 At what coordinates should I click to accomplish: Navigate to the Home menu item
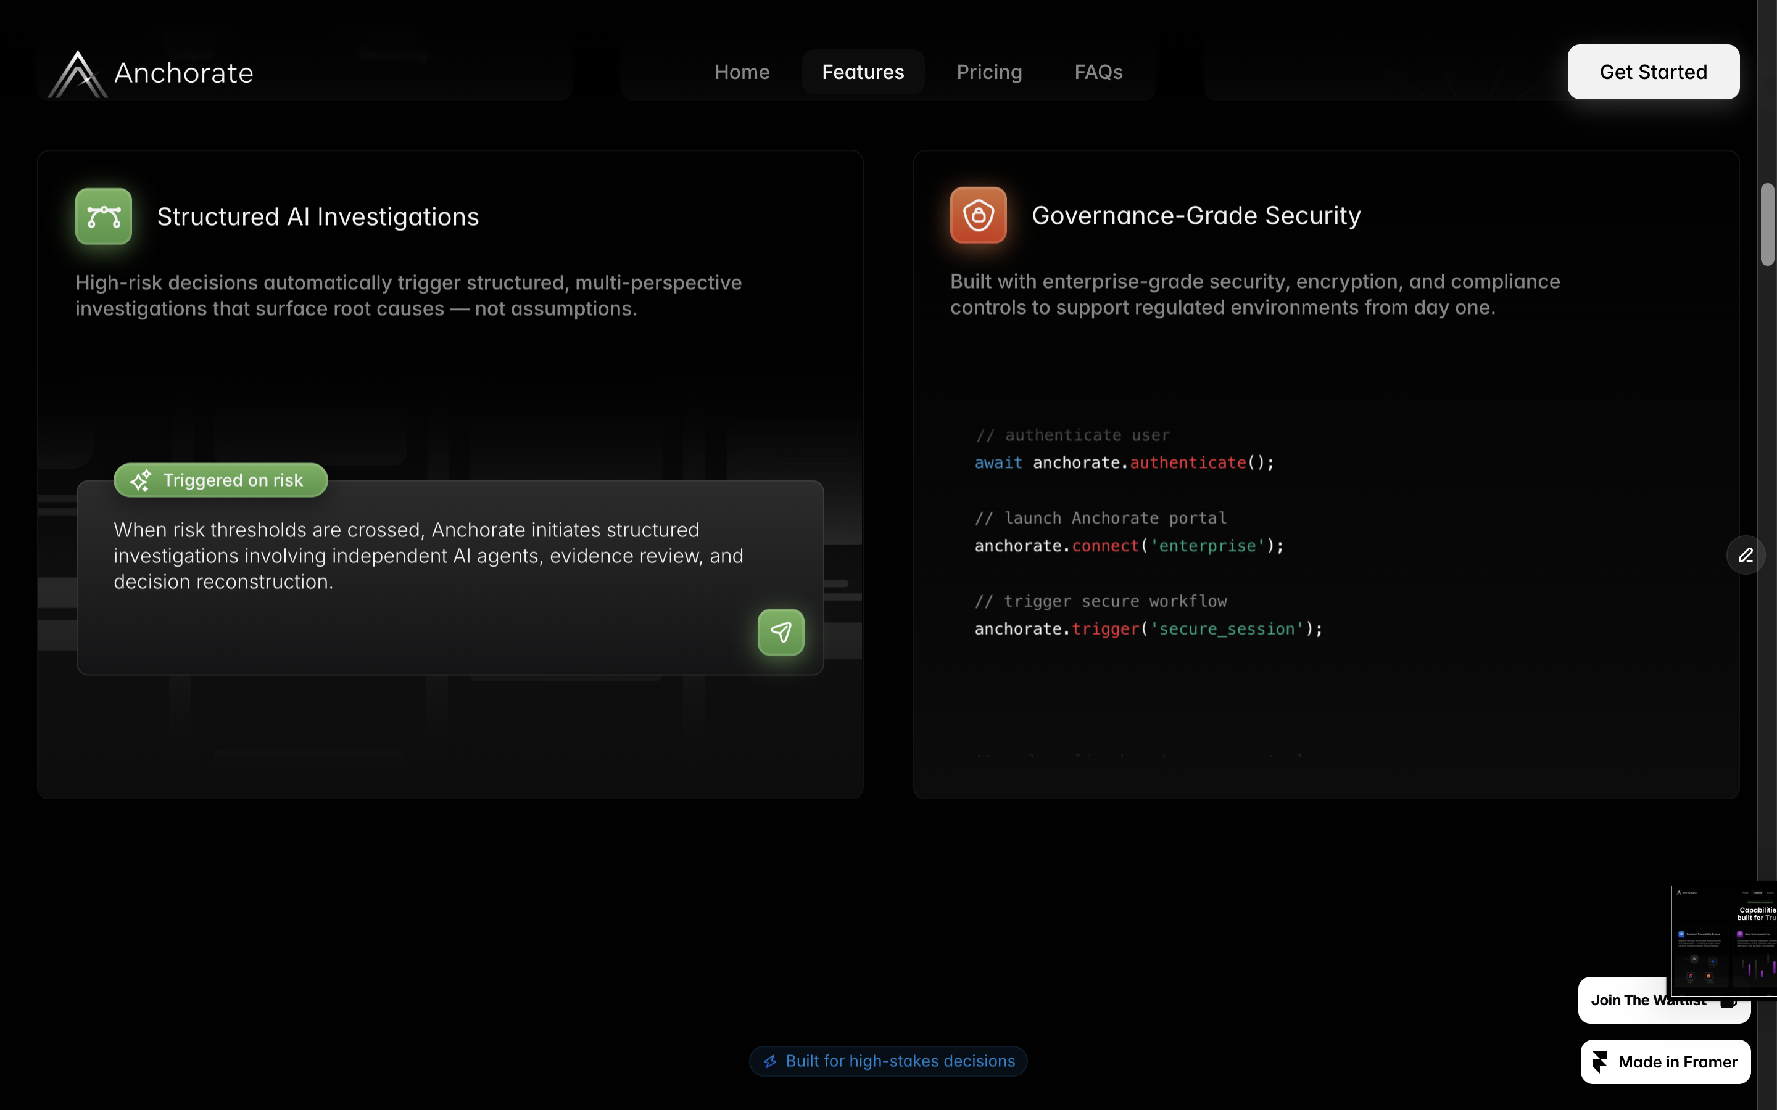741,72
